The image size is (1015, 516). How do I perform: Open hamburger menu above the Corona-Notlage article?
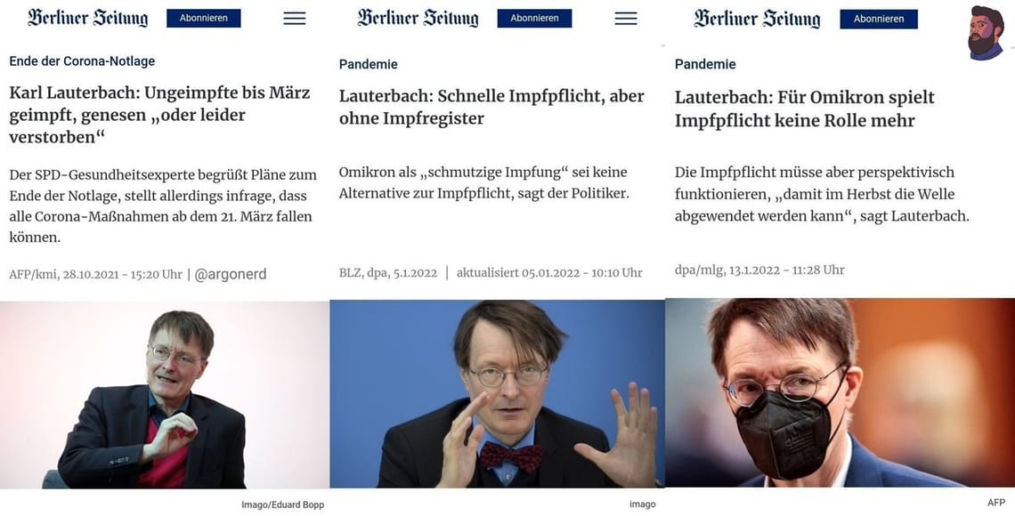coord(294,19)
